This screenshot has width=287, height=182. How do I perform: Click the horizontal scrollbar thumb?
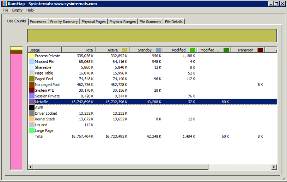121,167
